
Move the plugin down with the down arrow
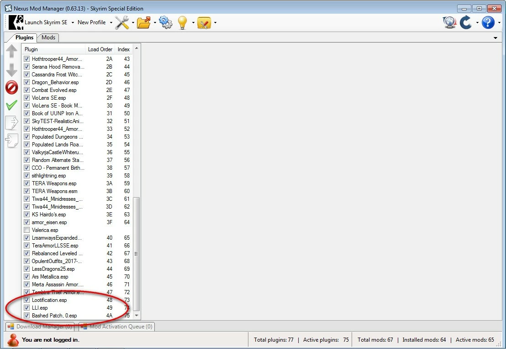pyautogui.click(x=11, y=70)
